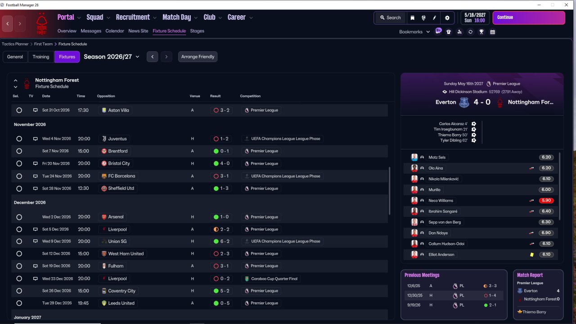Click the 5/16/2027 date and time box
576x324 pixels.
(475, 18)
